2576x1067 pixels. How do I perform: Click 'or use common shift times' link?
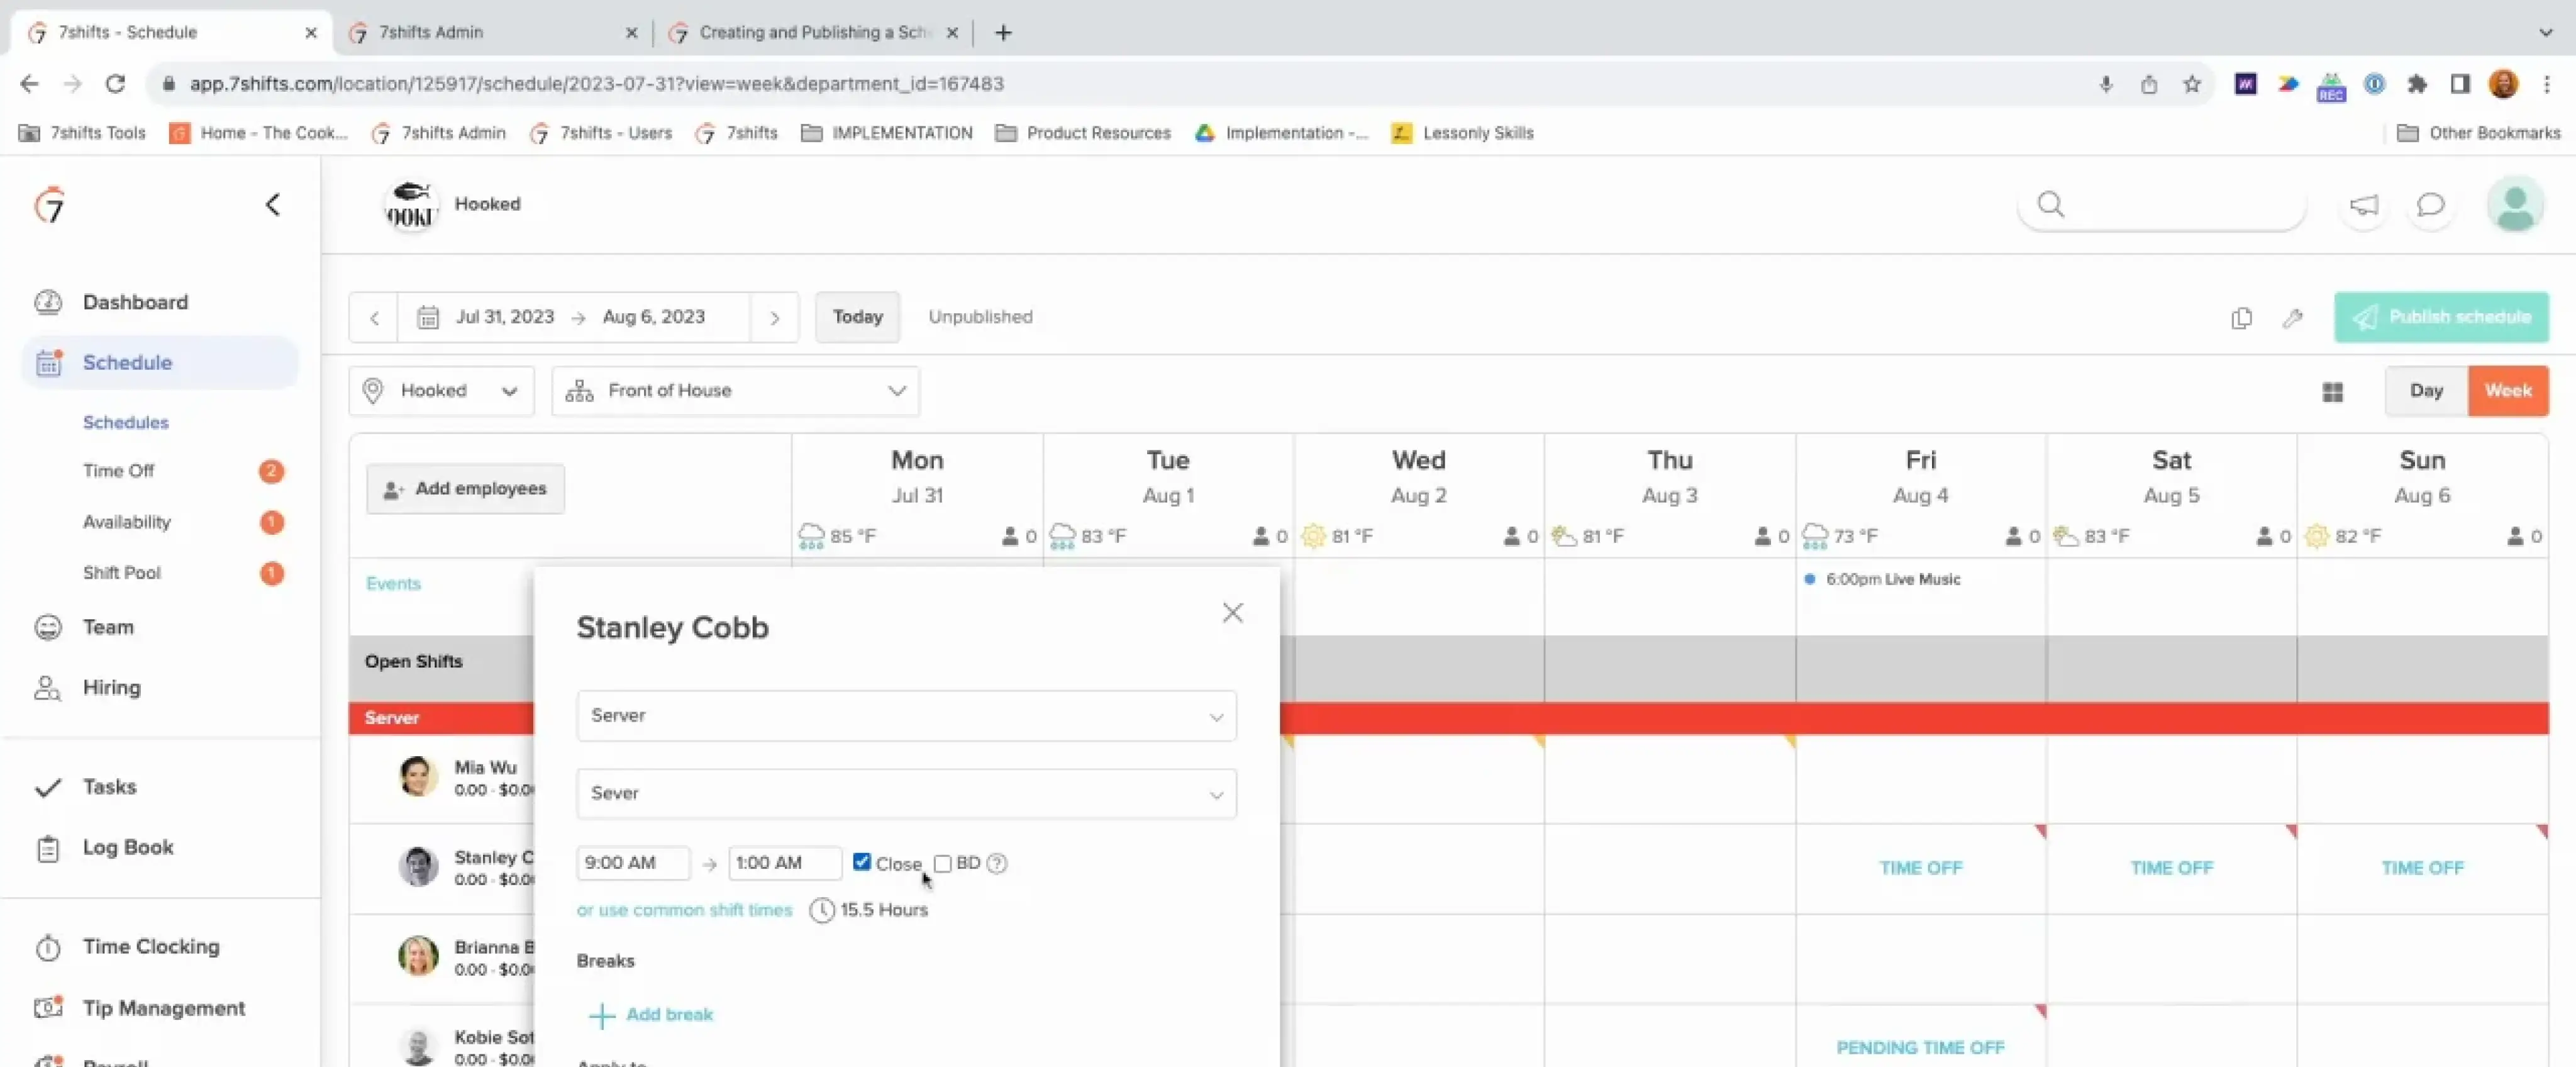[x=684, y=910]
